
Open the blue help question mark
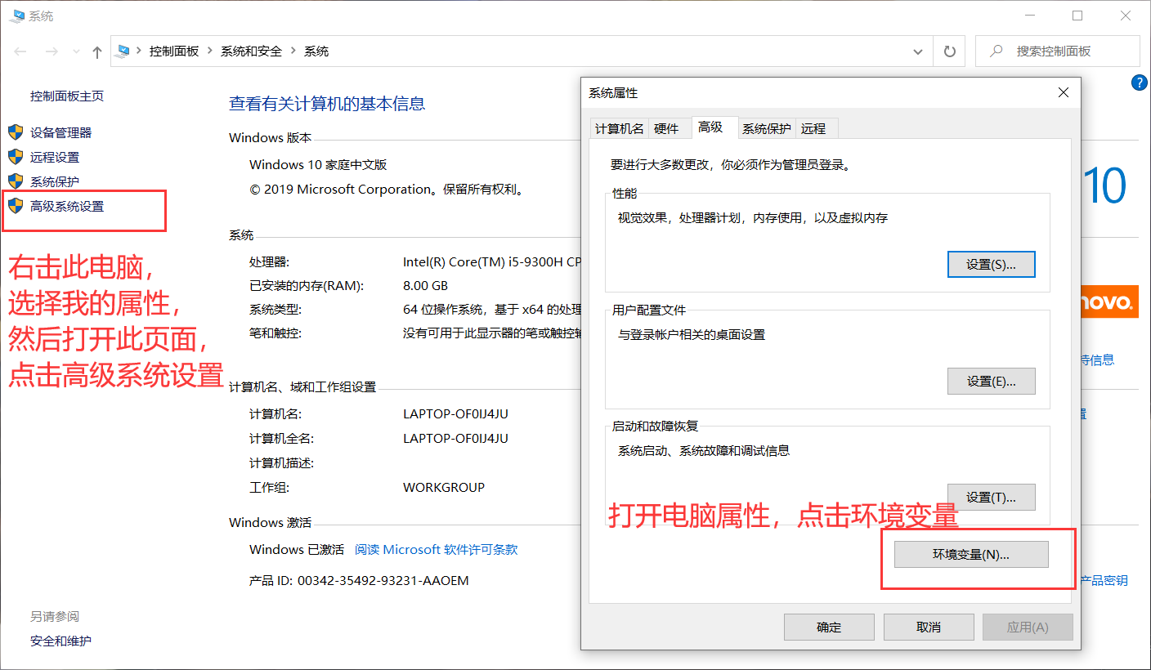coord(1140,82)
